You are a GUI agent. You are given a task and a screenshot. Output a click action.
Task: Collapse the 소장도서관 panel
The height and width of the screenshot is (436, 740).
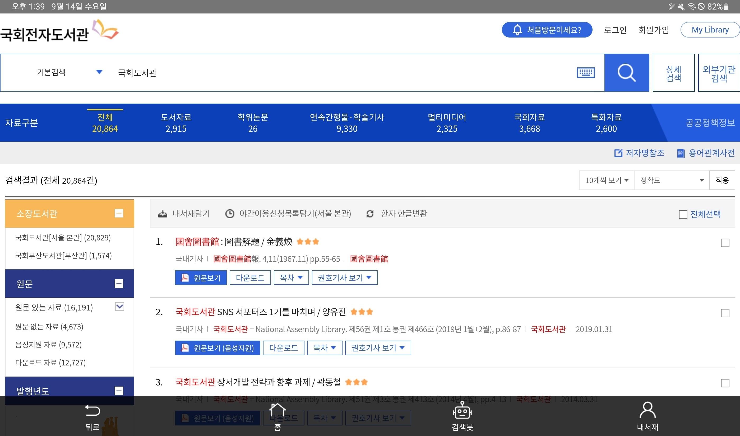[119, 214]
